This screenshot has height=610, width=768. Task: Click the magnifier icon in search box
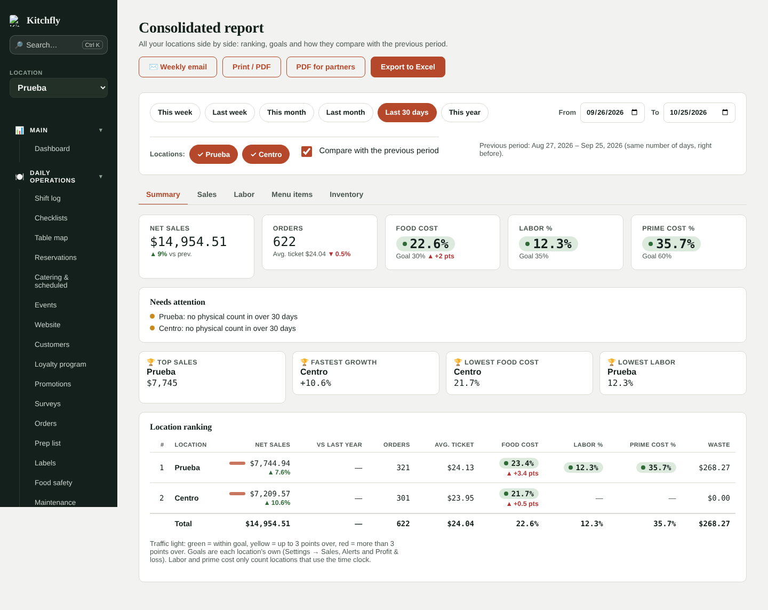click(x=19, y=45)
